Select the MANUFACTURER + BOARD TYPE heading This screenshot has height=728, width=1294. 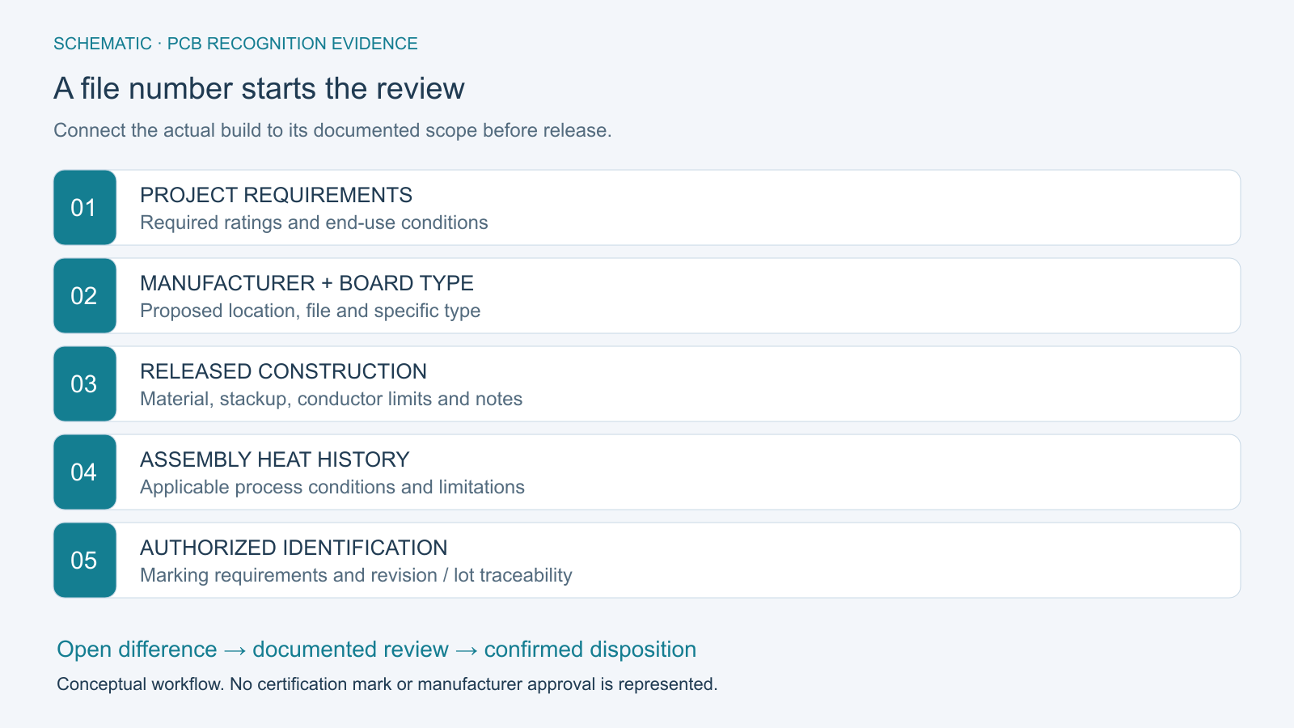pos(307,283)
